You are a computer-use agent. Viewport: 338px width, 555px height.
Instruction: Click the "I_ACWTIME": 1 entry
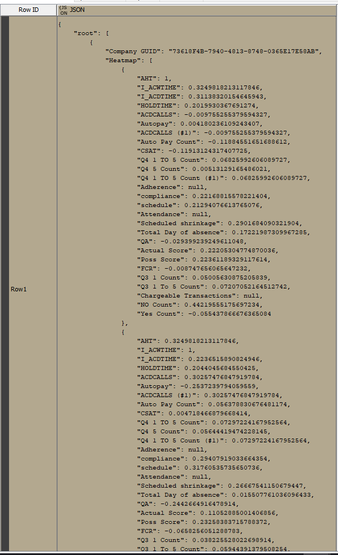point(166,350)
